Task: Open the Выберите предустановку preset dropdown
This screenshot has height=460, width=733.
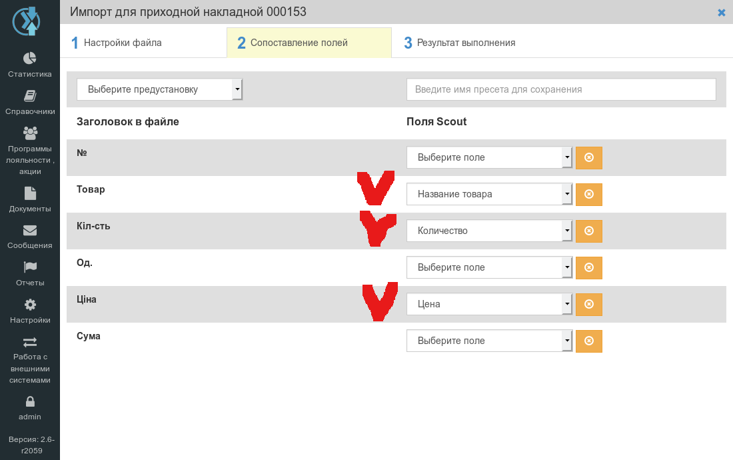Action: pyautogui.click(x=159, y=89)
